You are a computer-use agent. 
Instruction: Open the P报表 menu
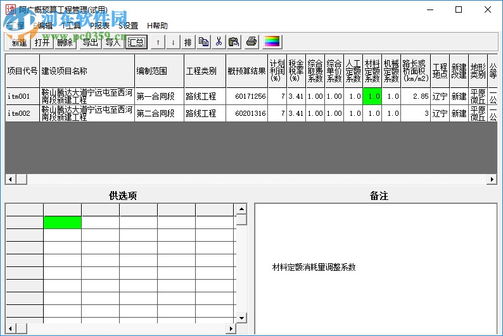(99, 25)
